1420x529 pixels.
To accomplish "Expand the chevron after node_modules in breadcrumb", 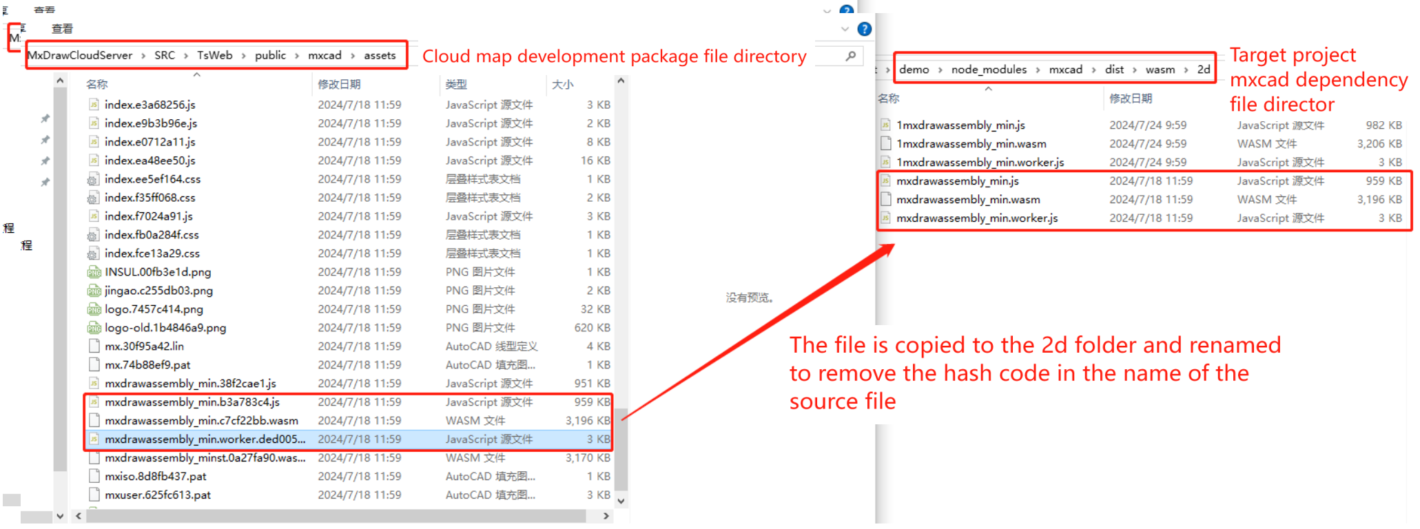I will [x=1038, y=70].
